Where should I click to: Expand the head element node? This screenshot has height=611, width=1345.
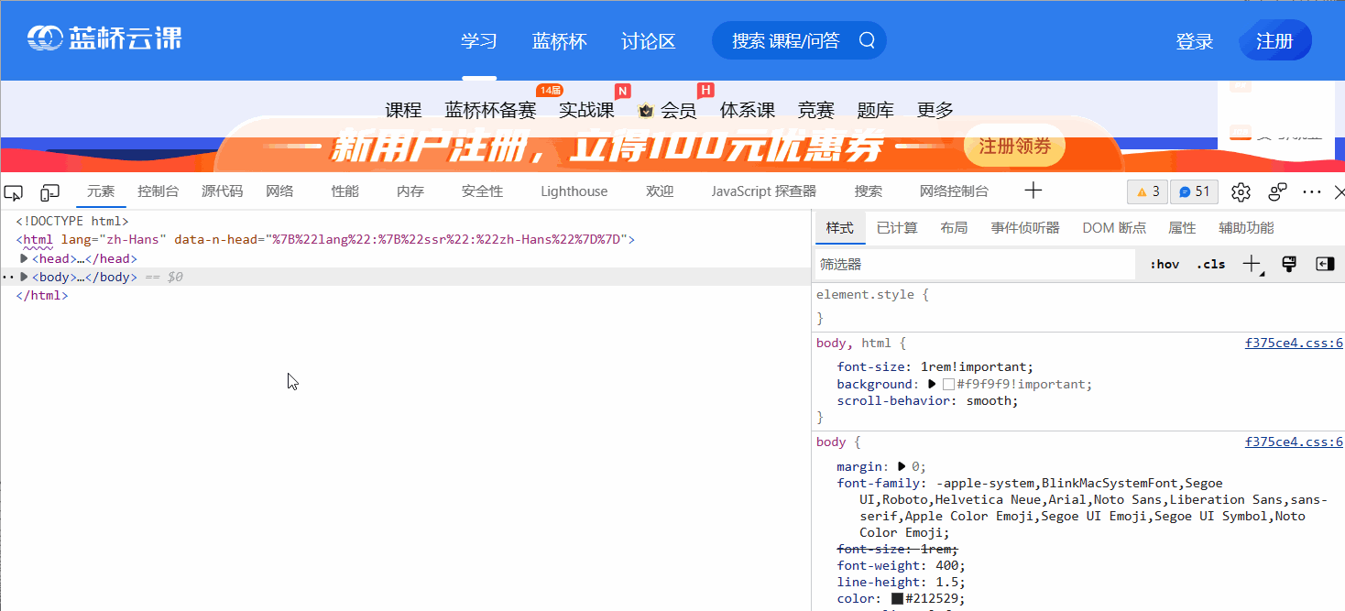pyautogui.click(x=24, y=258)
